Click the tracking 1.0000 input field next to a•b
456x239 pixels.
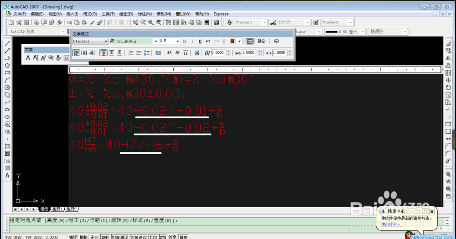[249, 52]
